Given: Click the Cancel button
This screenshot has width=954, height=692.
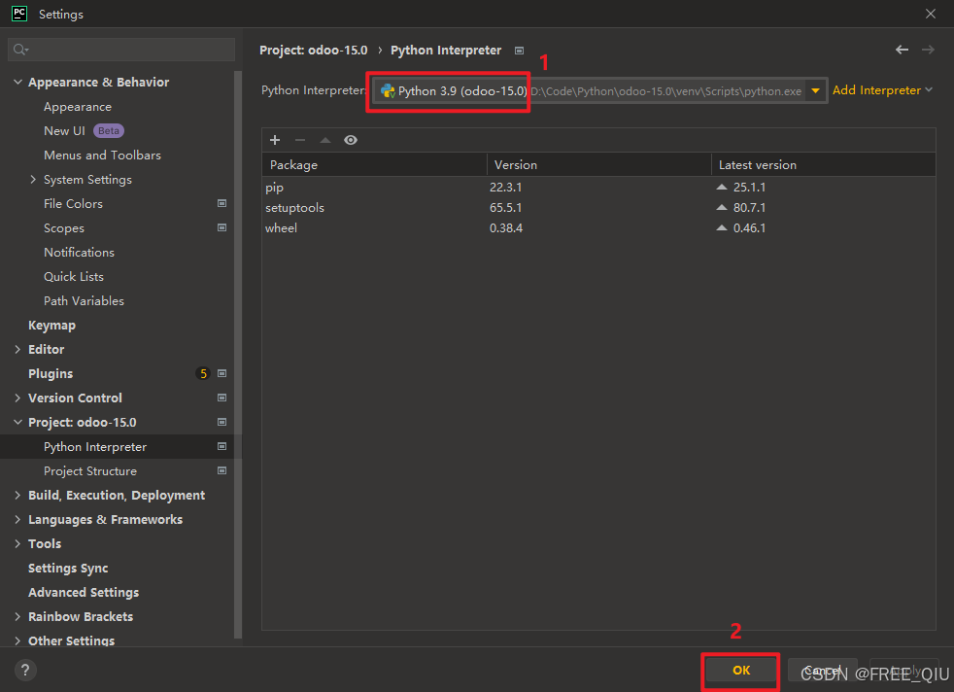Looking at the screenshot, I should (x=822, y=670).
